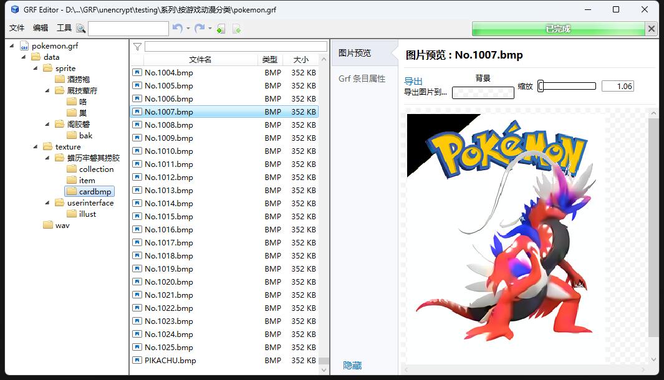Switch to the Grf 条目属性 tab
Image resolution: width=664 pixels, height=380 pixels.
tap(362, 79)
